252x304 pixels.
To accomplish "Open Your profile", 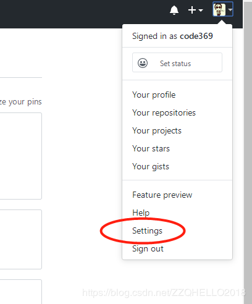I will (x=154, y=95).
